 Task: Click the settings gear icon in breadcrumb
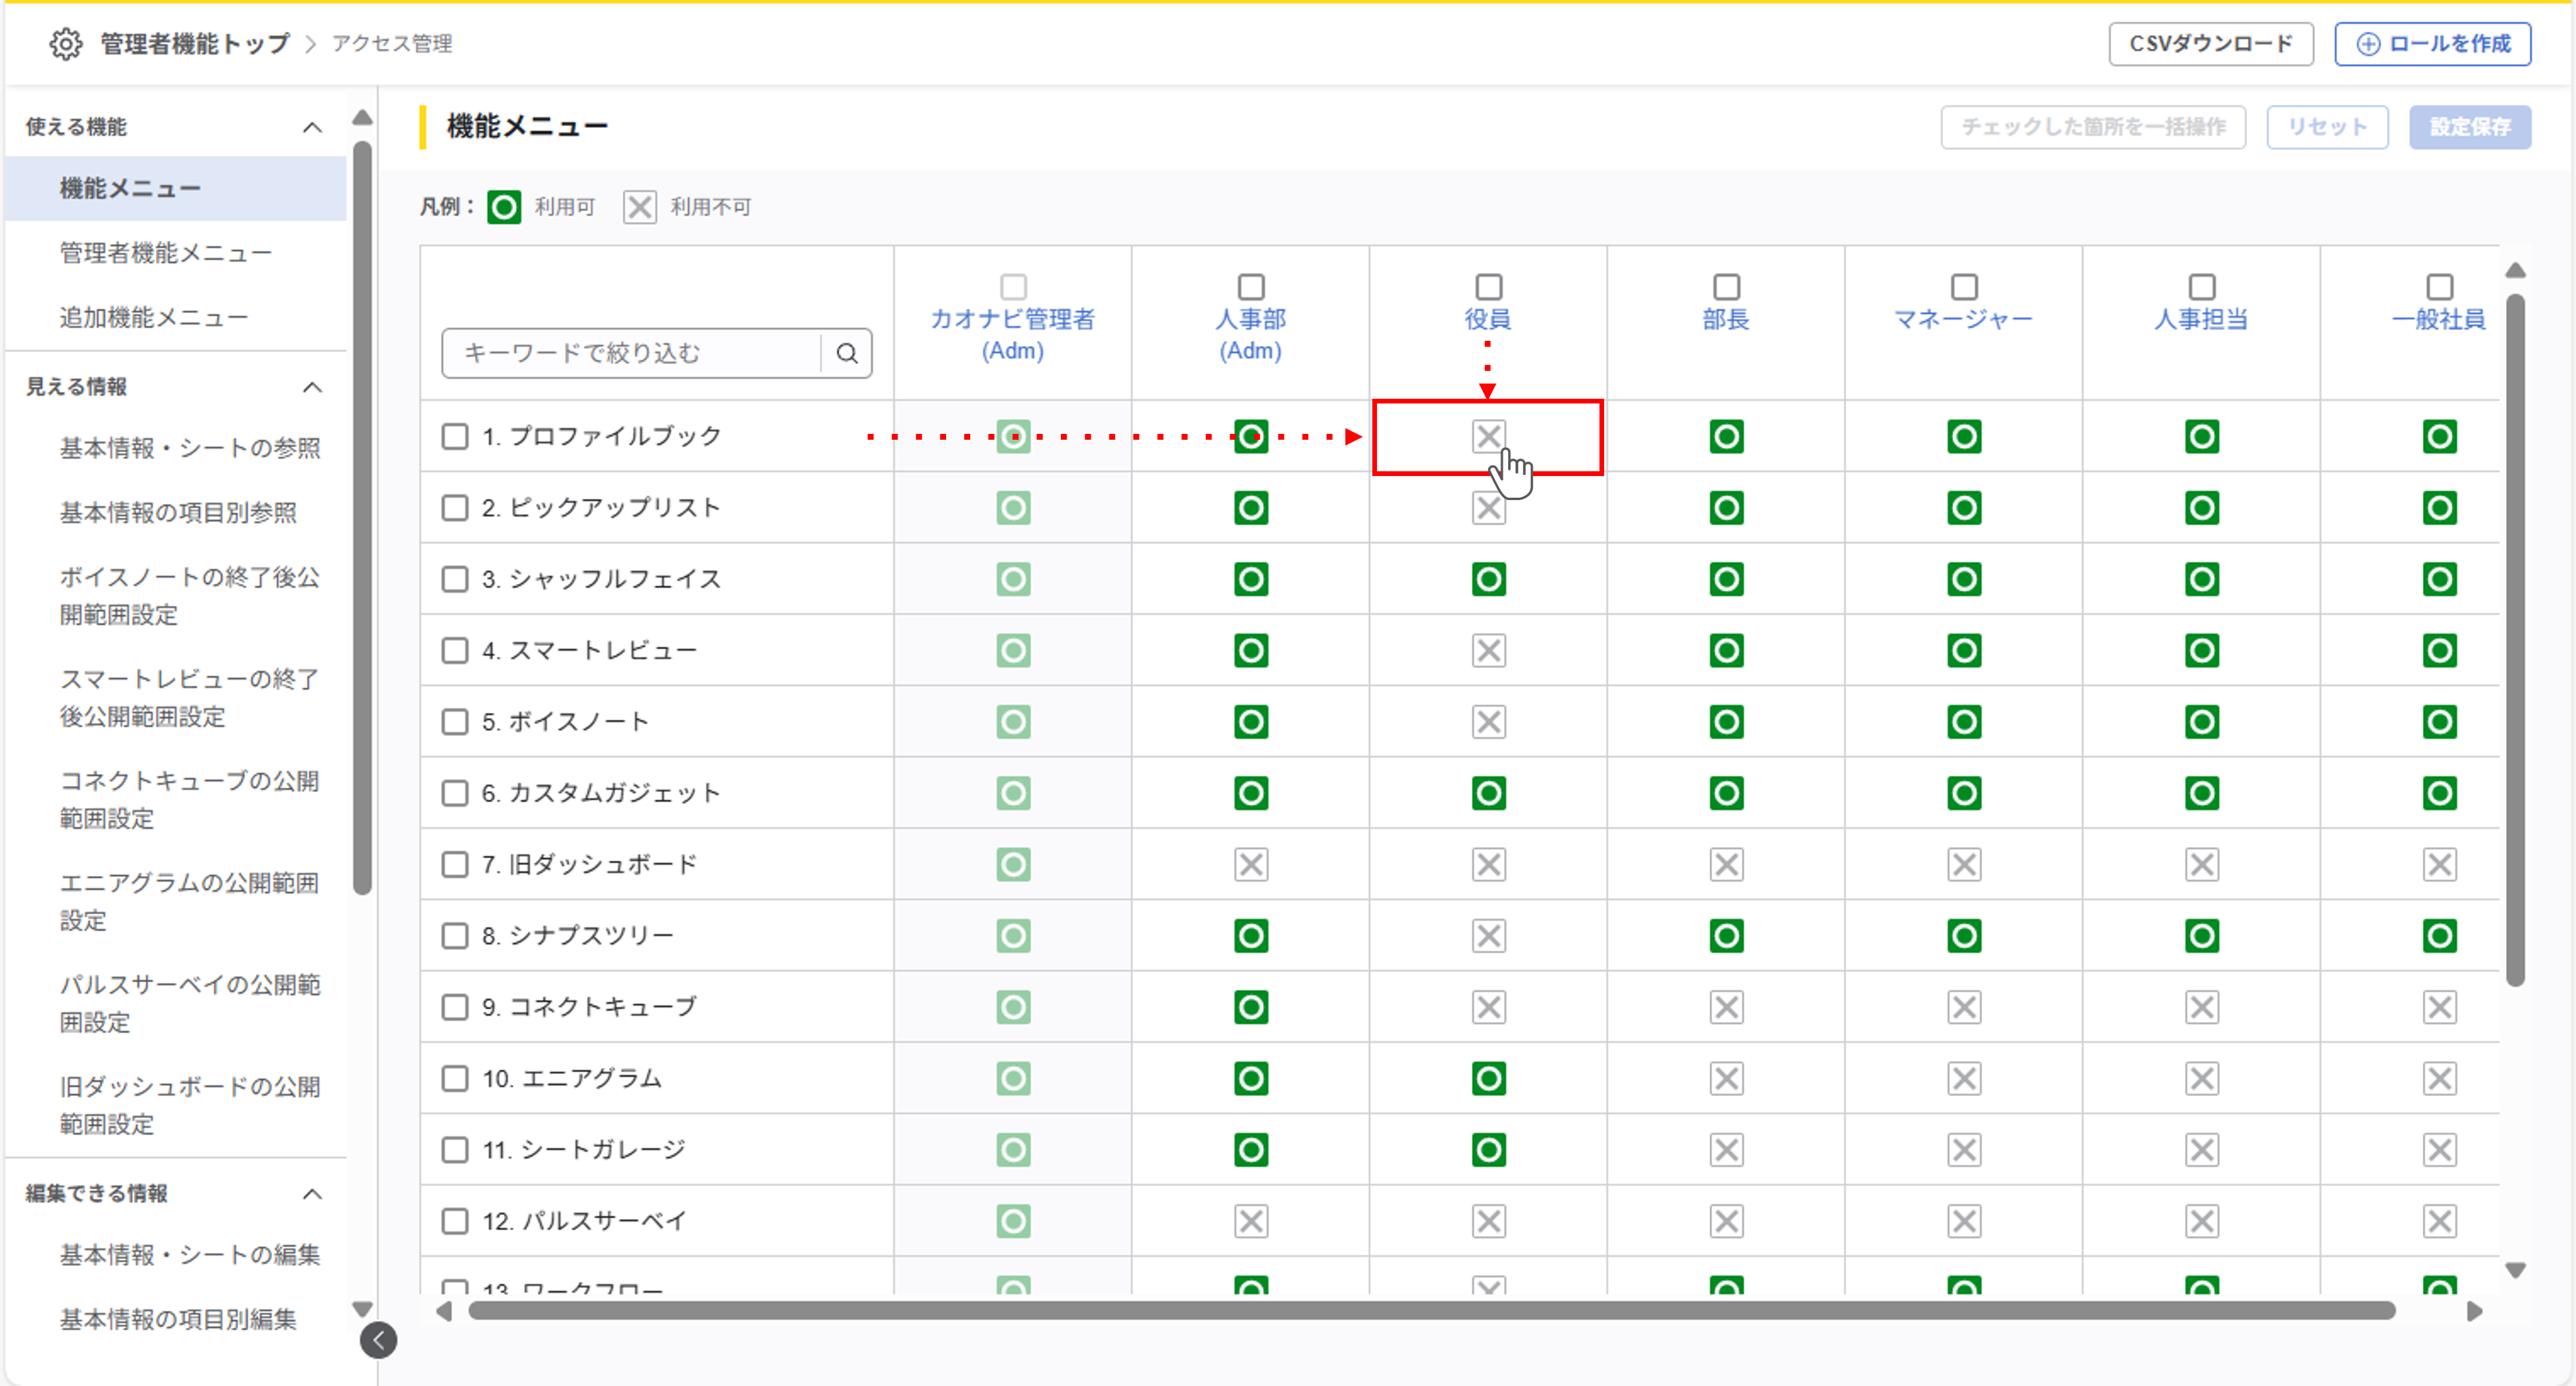(x=66, y=43)
